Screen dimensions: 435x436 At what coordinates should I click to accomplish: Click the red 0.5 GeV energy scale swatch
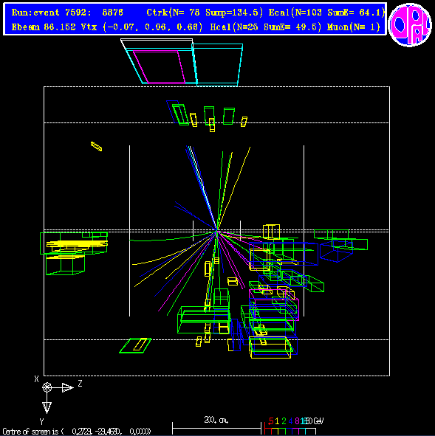(268, 431)
